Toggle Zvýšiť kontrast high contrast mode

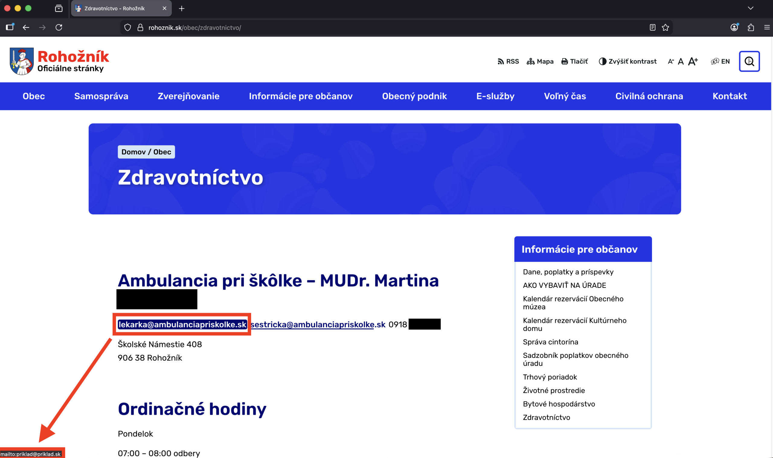pyautogui.click(x=627, y=61)
